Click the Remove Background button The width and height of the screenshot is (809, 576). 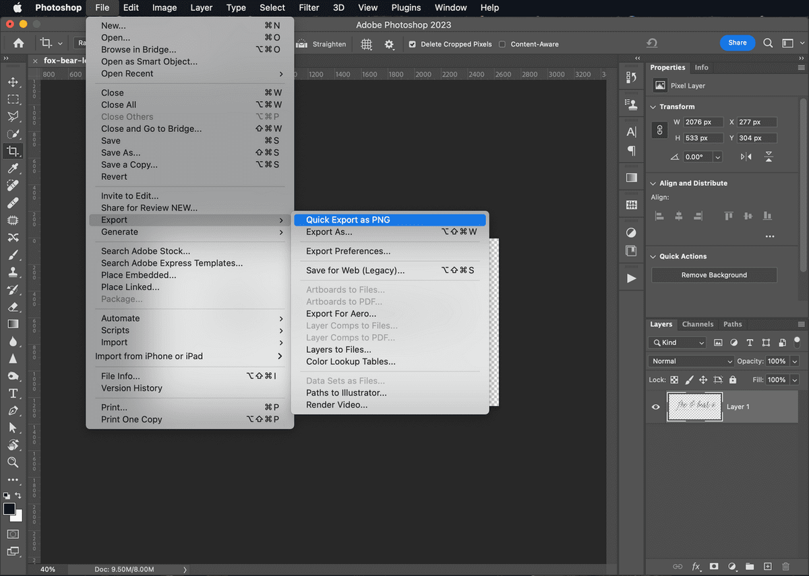tap(714, 275)
